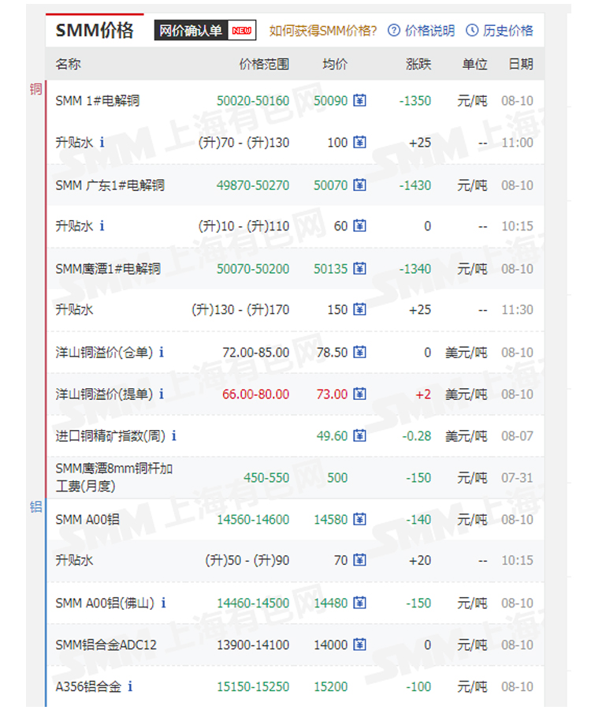Click the info icon beside 洋山铜溢价(提单)
The height and width of the screenshot is (710, 591).
(x=162, y=394)
